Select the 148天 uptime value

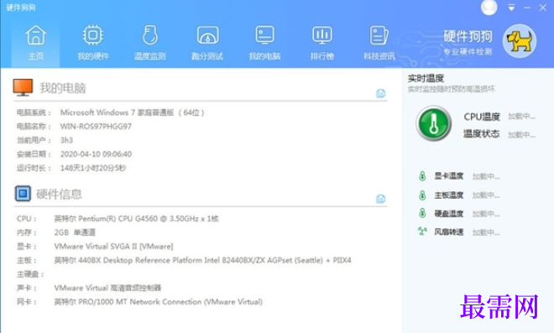coord(93,168)
